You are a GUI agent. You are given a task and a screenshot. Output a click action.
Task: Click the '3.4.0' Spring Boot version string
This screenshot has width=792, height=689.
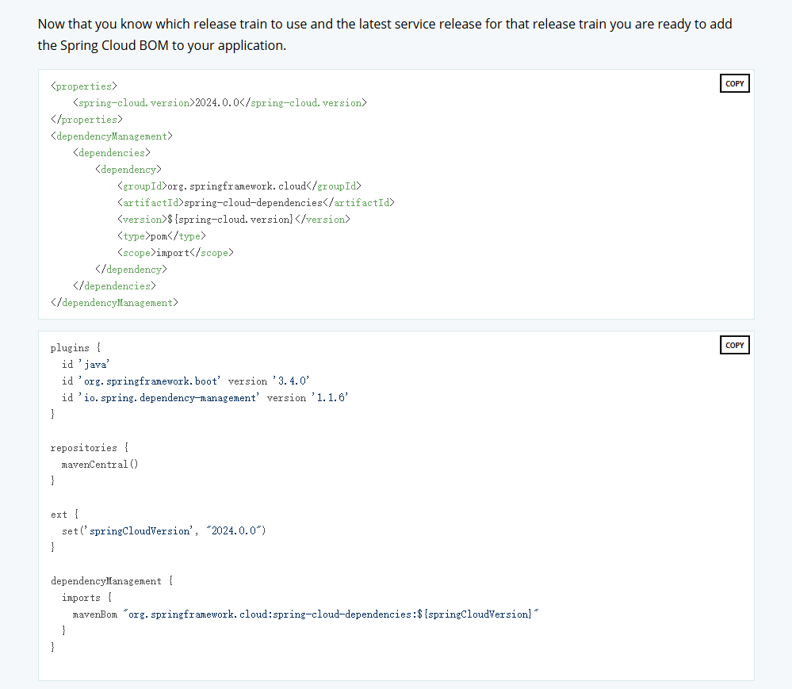click(293, 381)
